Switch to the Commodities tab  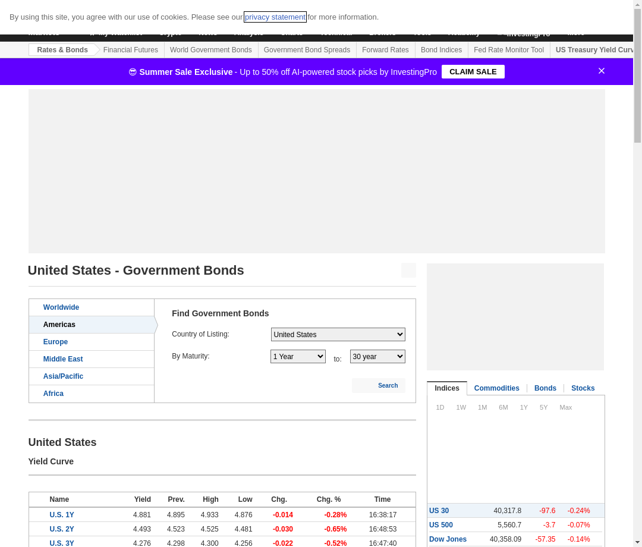coord(496,388)
